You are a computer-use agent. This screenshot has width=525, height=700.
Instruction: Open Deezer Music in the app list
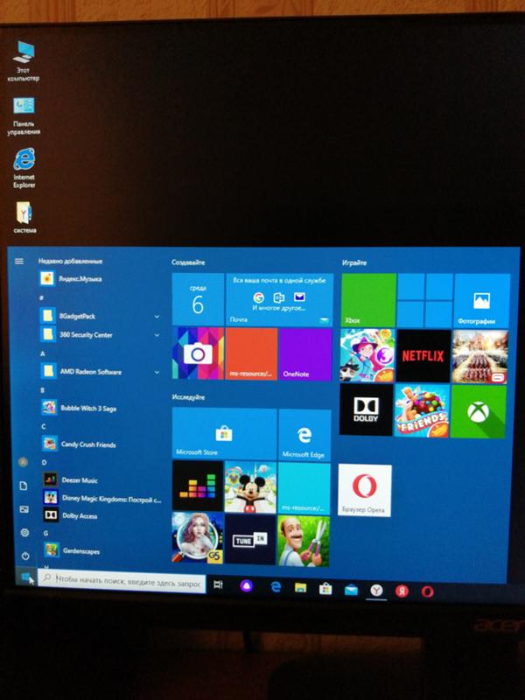click(101, 479)
